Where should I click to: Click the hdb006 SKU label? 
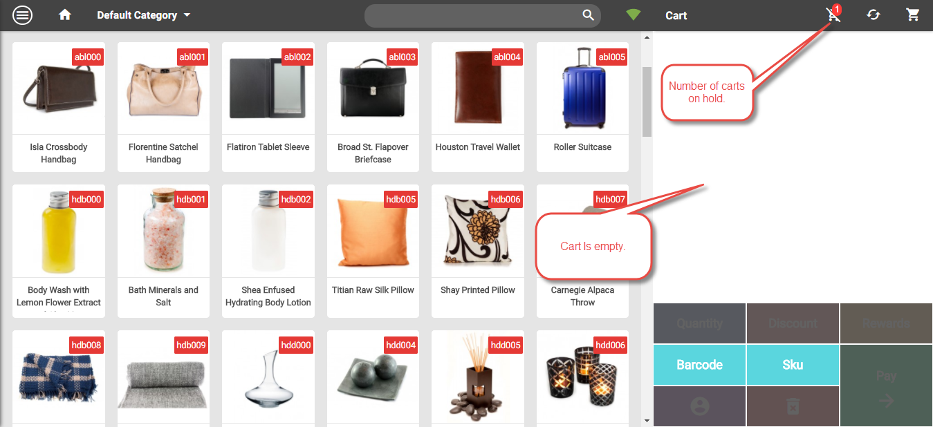click(x=506, y=199)
